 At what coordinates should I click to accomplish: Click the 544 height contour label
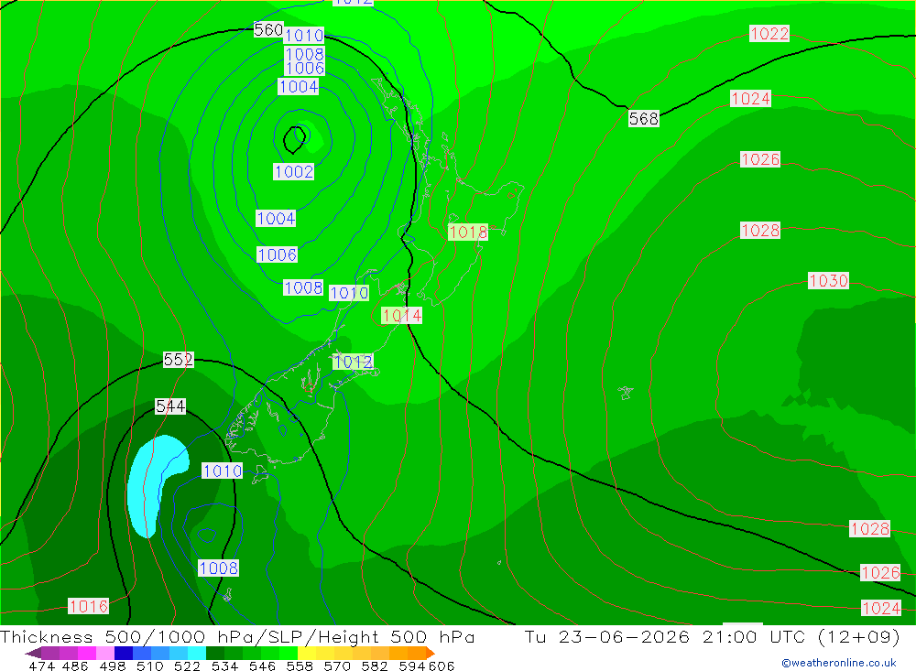[x=170, y=406]
